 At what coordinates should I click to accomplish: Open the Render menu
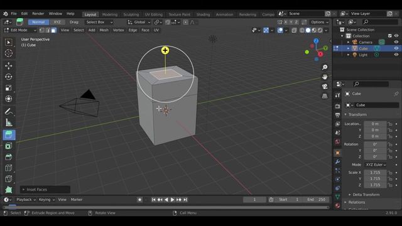pos(38,14)
